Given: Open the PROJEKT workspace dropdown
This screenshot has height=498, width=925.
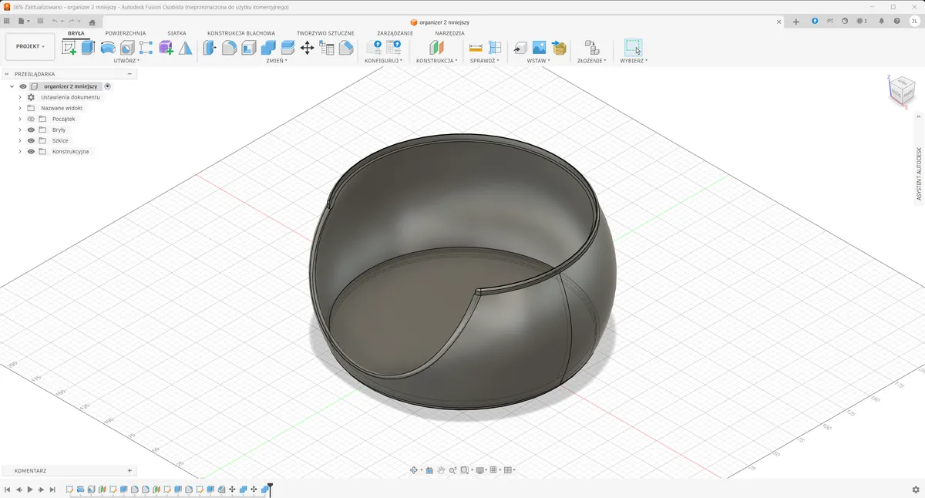Looking at the screenshot, I should [30, 46].
